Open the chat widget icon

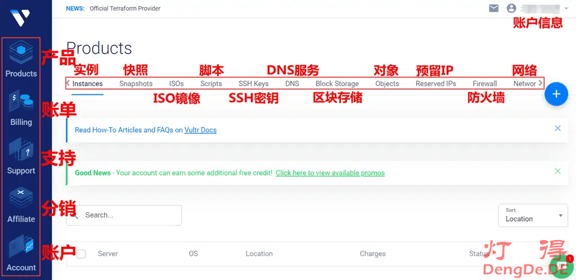(560, 267)
